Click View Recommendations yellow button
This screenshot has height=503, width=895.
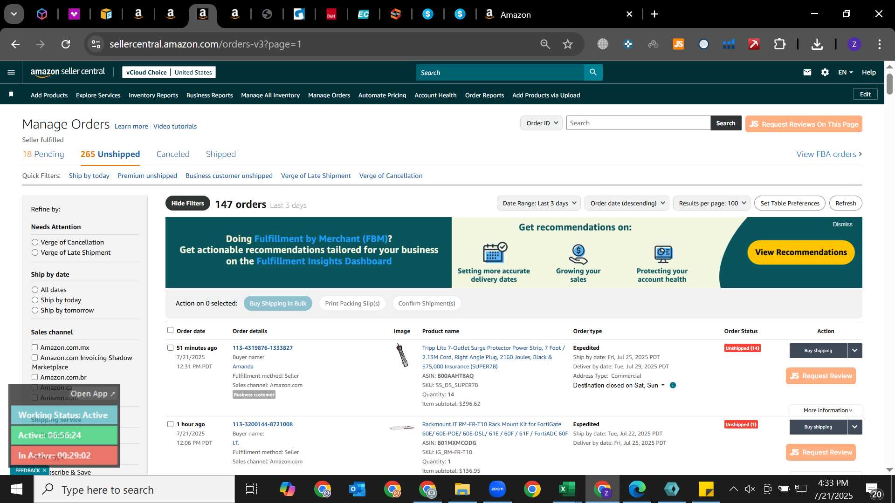pyautogui.click(x=801, y=252)
